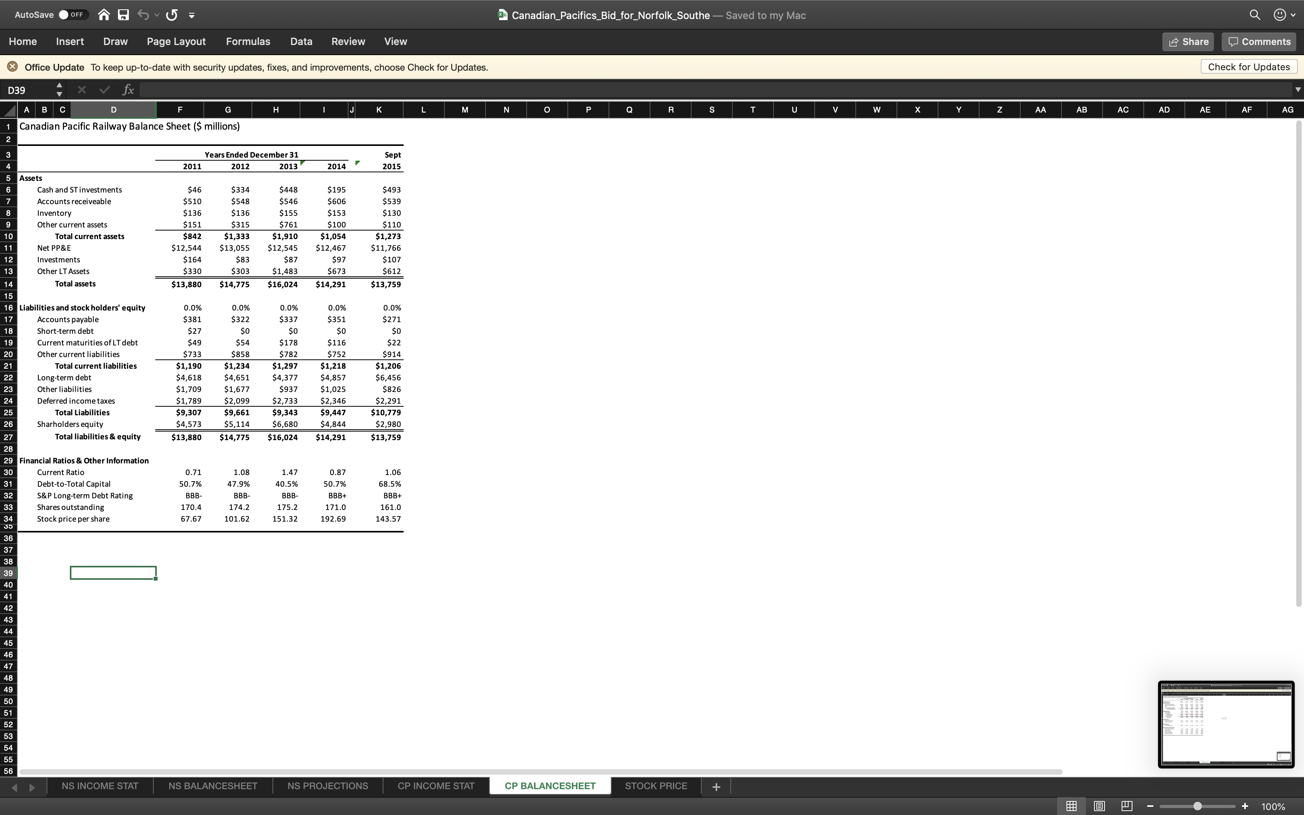The width and height of the screenshot is (1304, 815).
Task: Open the Formulas ribbon tab
Action: click(248, 42)
